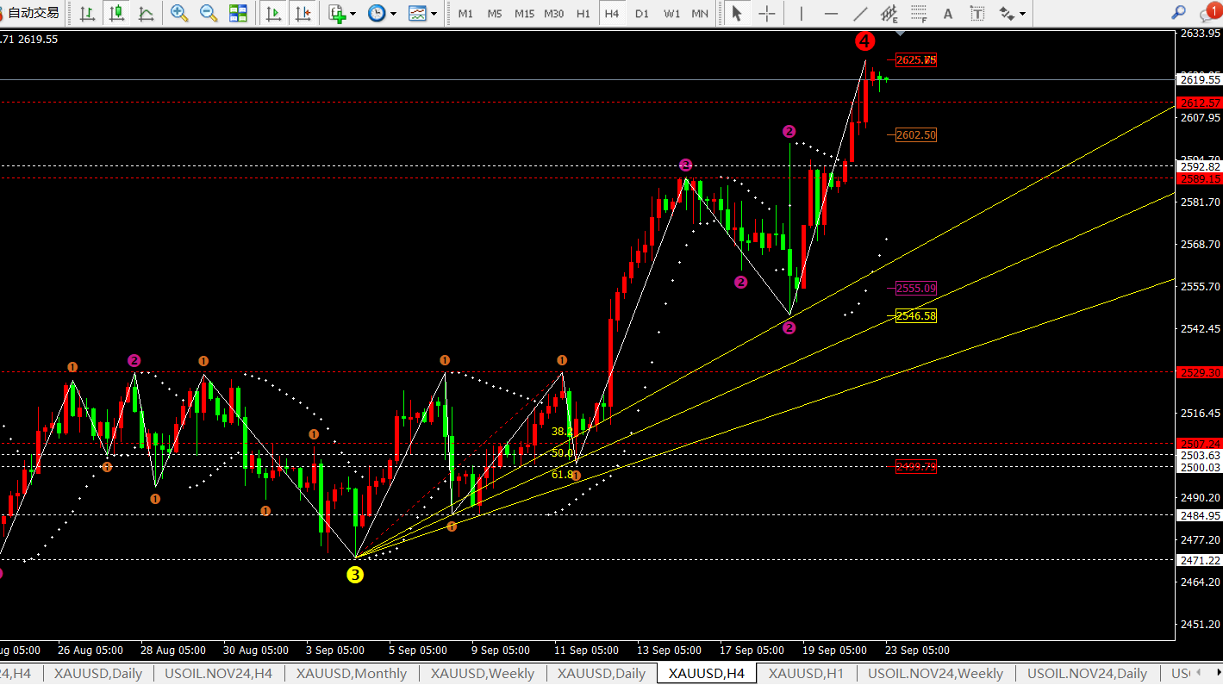Image resolution: width=1223 pixels, height=685 pixels.
Task: Open the add indicators list dropdown
Action: coord(341,13)
